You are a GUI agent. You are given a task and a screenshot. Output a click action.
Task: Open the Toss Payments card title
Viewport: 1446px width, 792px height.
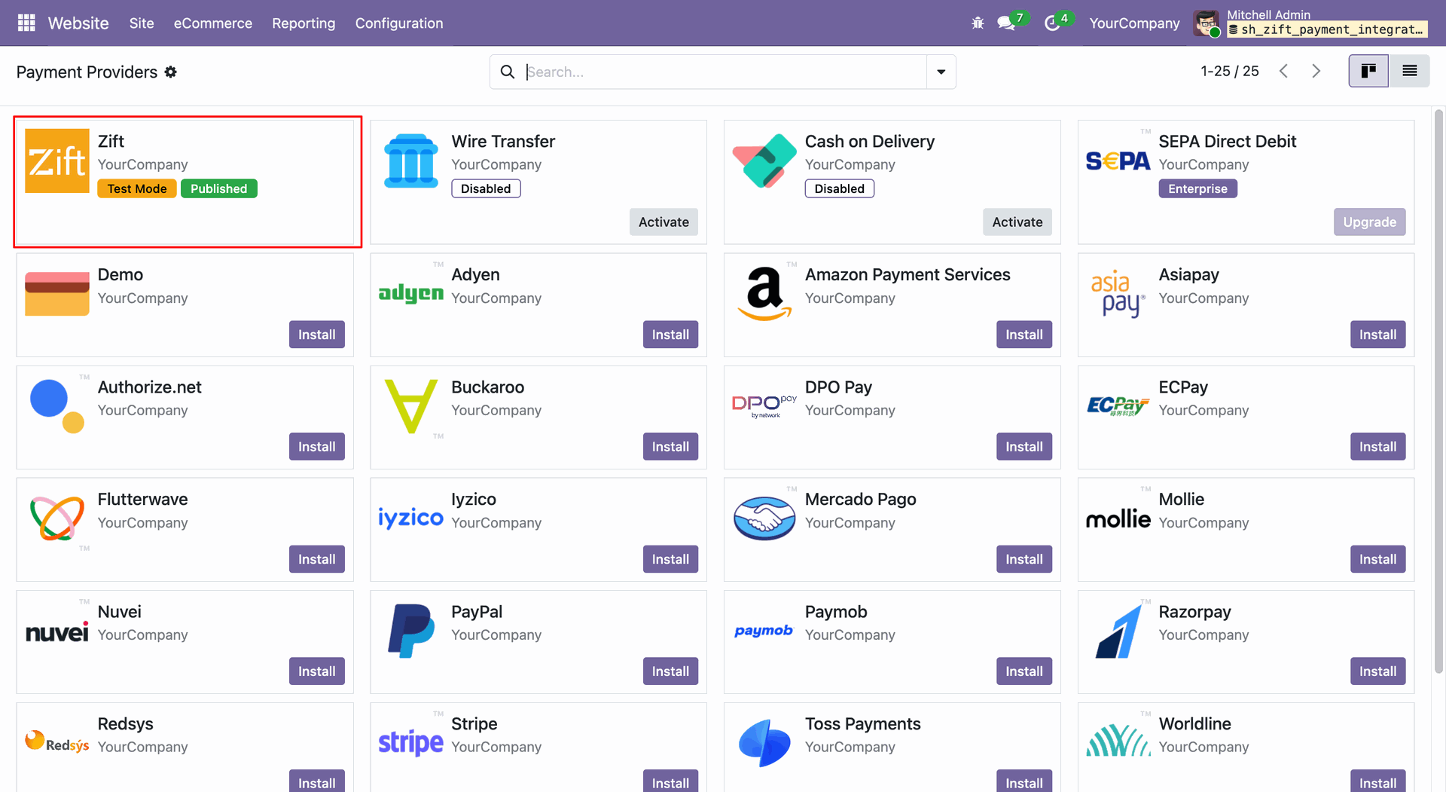point(862,723)
